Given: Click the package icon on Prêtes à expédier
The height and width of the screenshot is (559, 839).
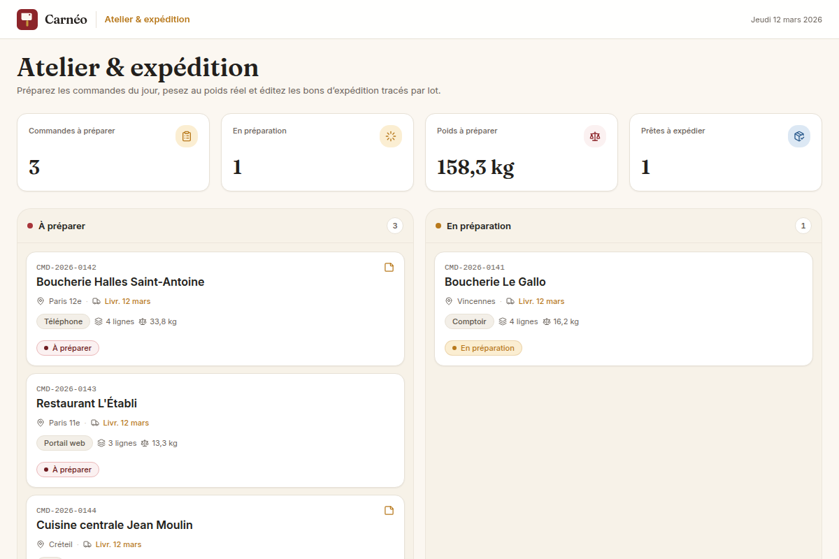Looking at the screenshot, I should click(x=799, y=136).
